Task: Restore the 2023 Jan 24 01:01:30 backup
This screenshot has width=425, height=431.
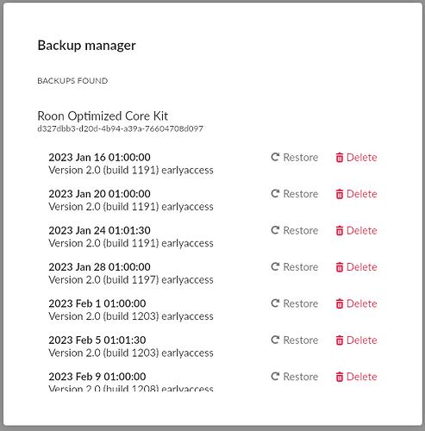Action: pyautogui.click(x=295, y=230)
